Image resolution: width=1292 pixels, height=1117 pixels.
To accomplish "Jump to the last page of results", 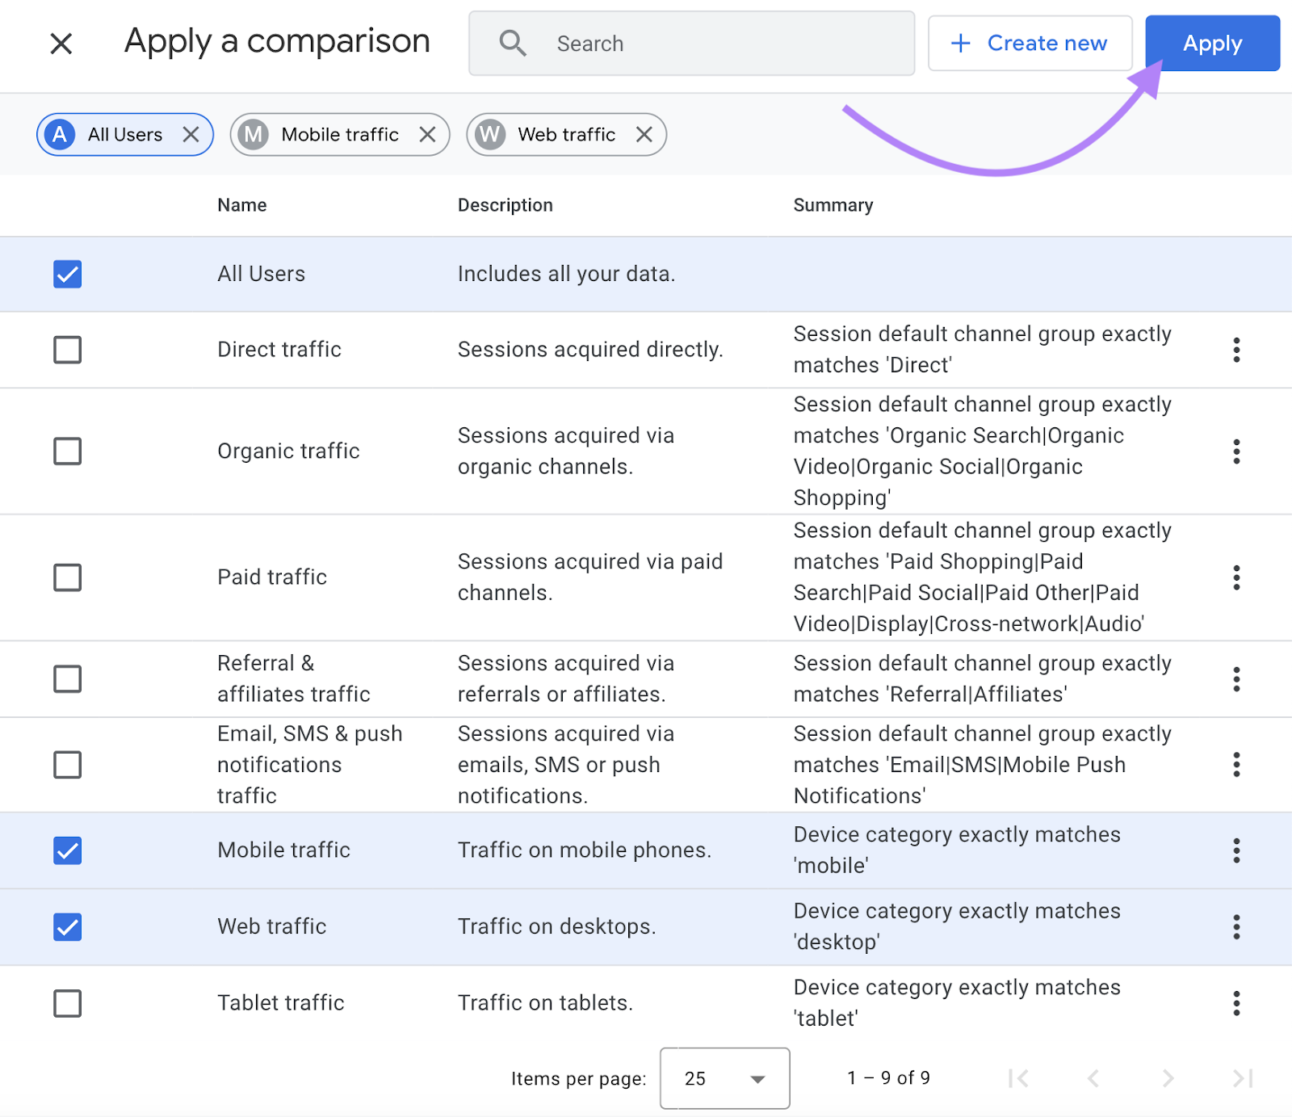I will click(1241, 1078).
